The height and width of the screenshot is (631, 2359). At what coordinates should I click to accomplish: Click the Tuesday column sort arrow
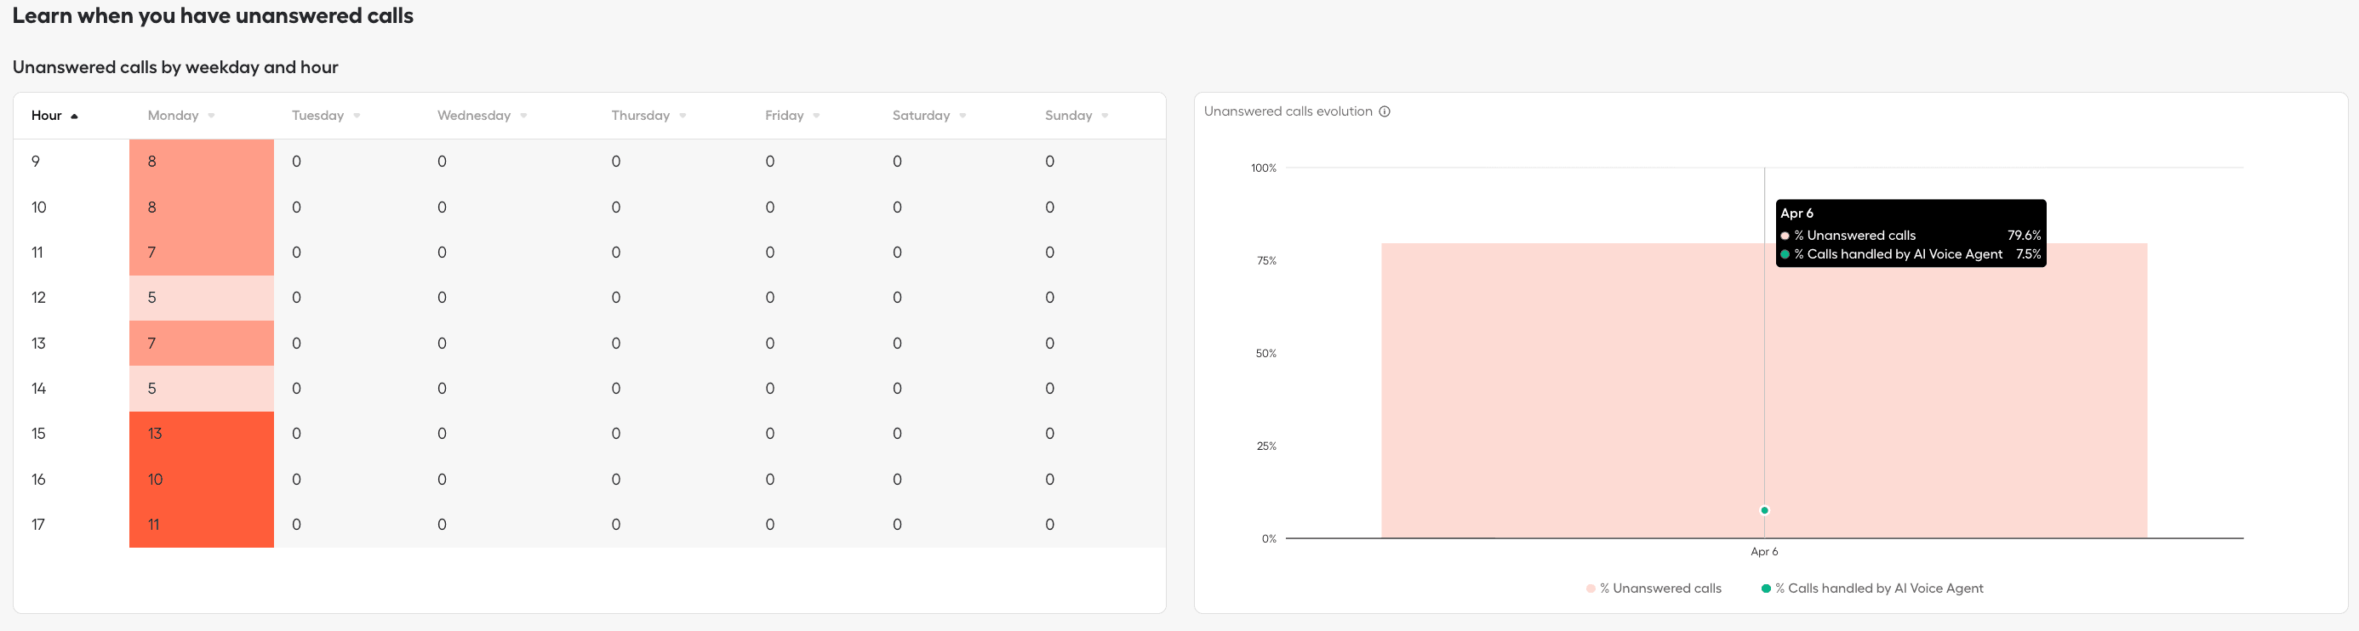pyautogui.click(x=357, y=117)
